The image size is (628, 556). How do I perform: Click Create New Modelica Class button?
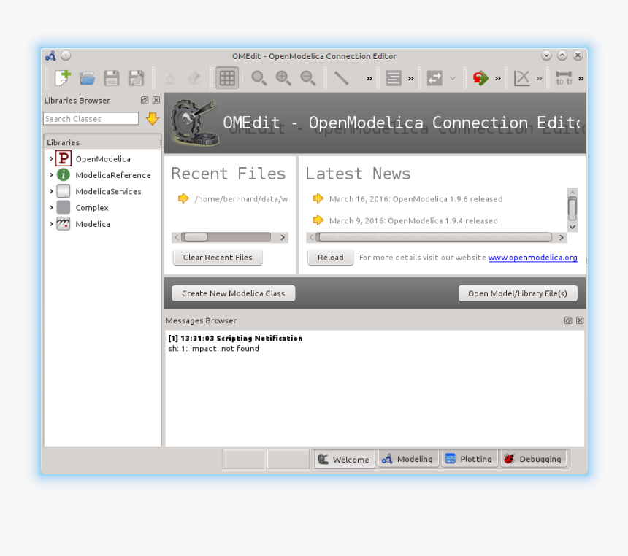click(234, 293)
